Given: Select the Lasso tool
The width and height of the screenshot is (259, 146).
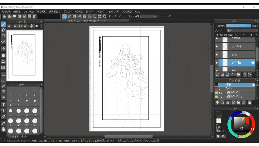Looking at the screenshot, I should (3, 80).
